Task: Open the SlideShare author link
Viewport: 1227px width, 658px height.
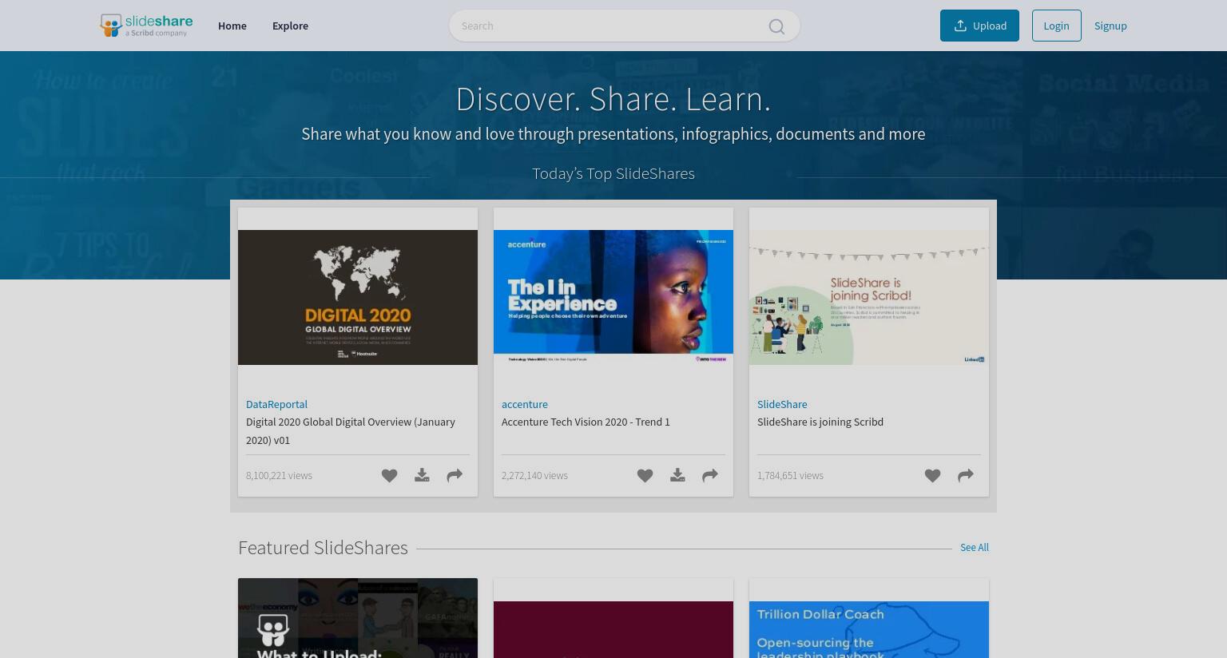Action: [x=782, y=404]
